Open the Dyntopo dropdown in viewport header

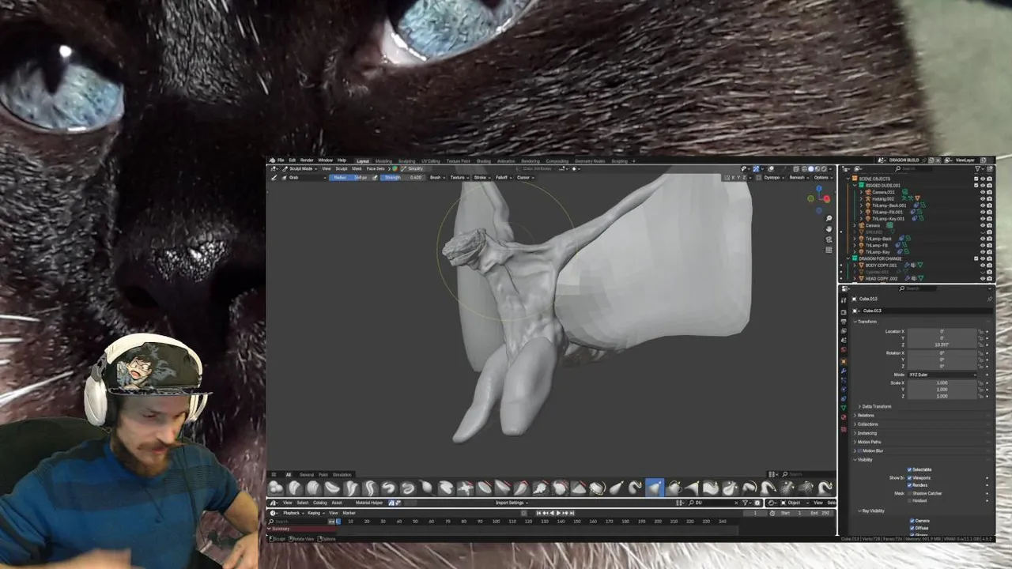coord(773,177)
